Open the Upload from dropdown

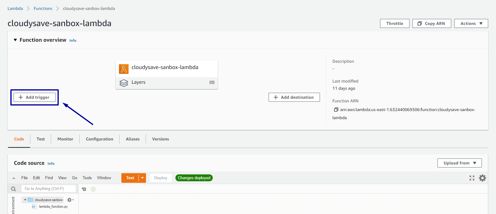point(460,163)
